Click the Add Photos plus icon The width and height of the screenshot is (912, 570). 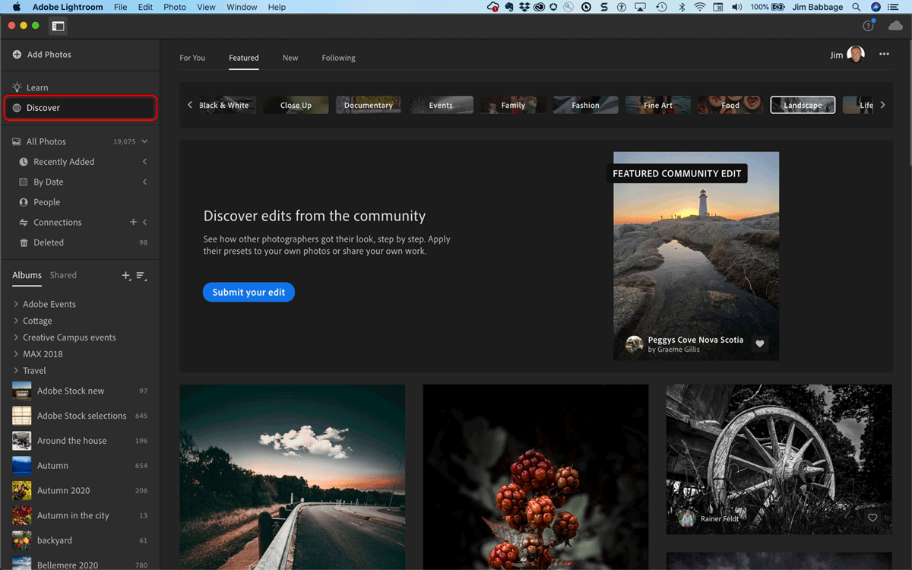17,55
